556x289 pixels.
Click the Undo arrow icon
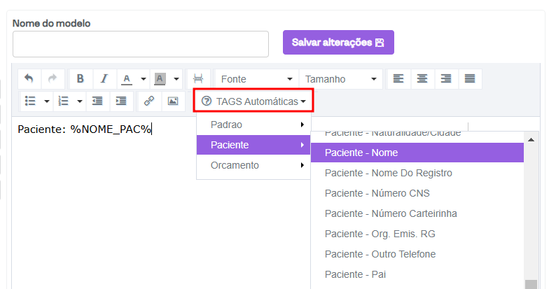click(29, 79)
